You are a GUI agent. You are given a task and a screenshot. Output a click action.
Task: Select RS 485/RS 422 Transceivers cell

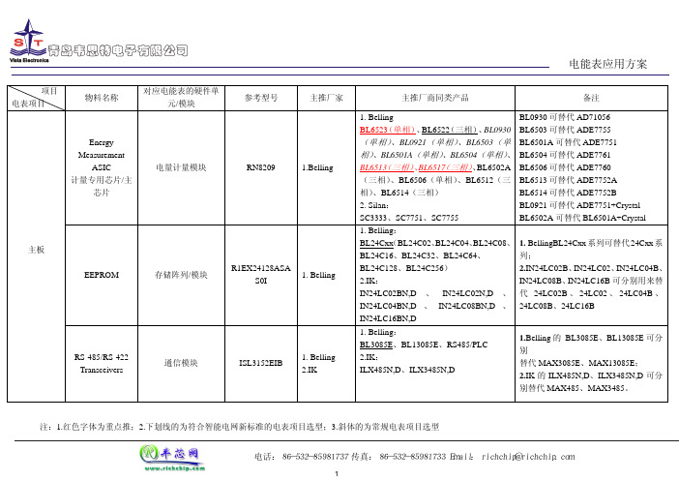pos(102,364)
